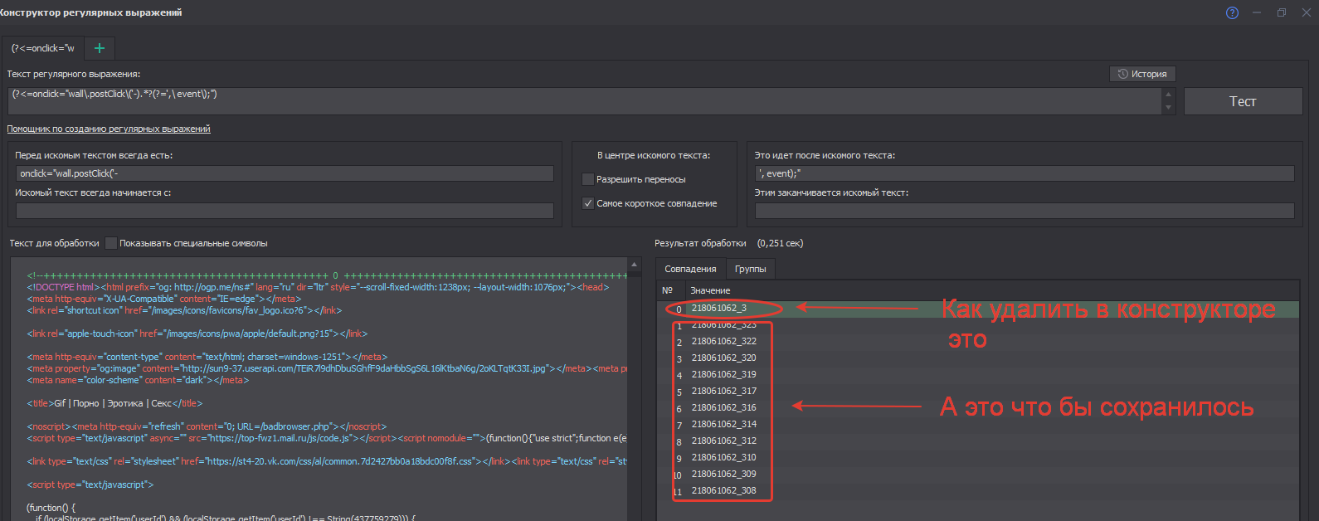
Task: Open История regex history
Action: [1142, 74]
